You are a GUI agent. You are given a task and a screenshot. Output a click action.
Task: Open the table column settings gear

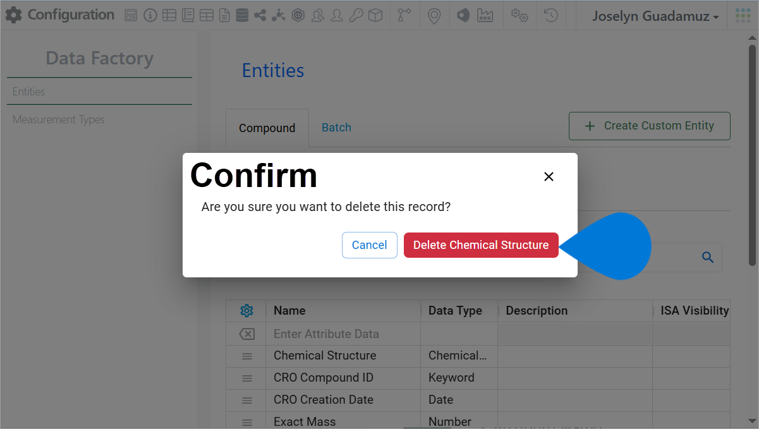tap(247, 311)
